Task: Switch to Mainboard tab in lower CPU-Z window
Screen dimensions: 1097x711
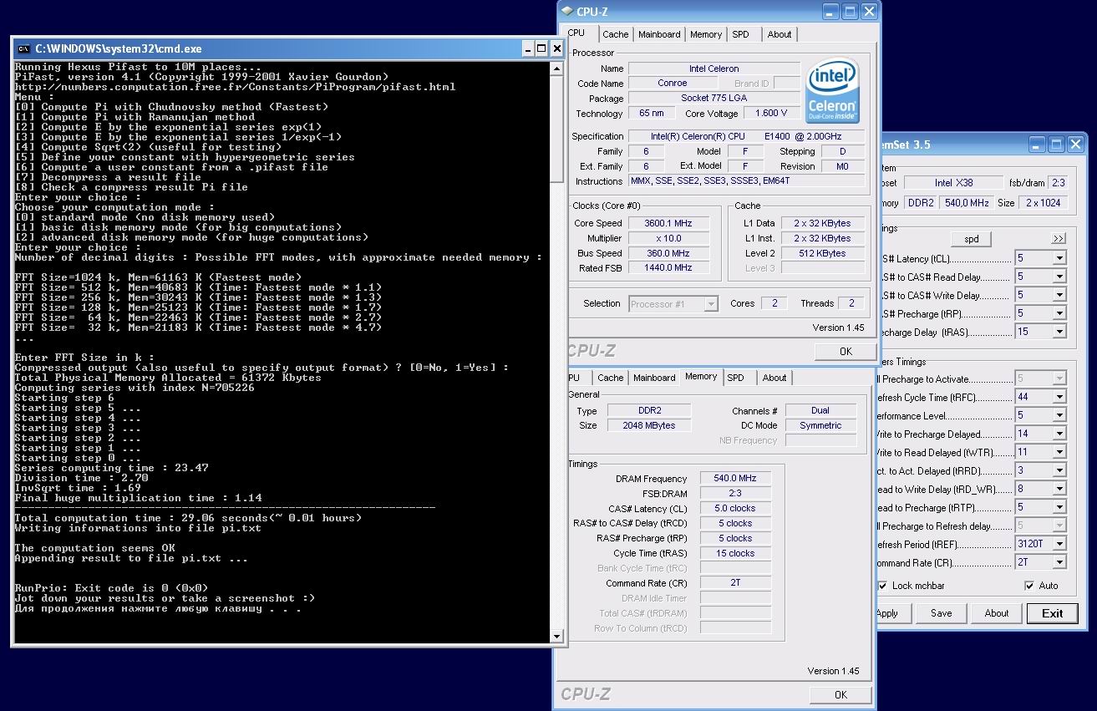Action: 654,378
